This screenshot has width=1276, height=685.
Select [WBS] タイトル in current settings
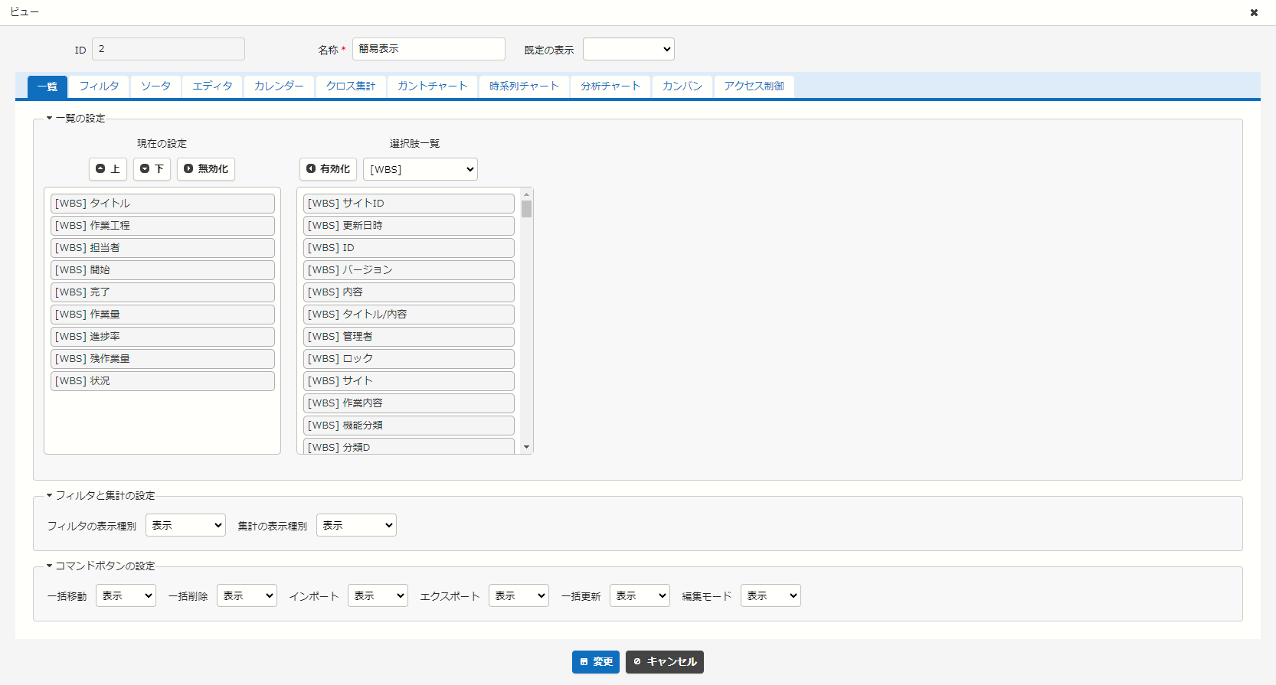tap(162, 204)
